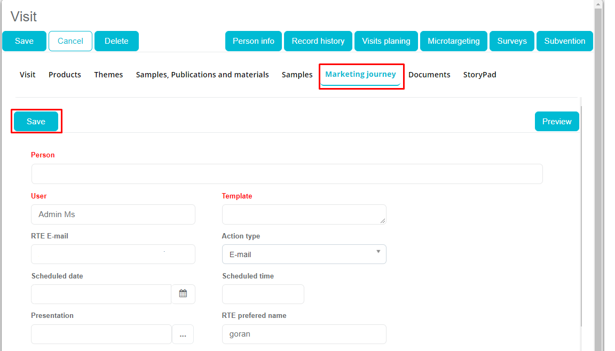Select the Documents tab
615x351 pixels.
coord(429,75)
